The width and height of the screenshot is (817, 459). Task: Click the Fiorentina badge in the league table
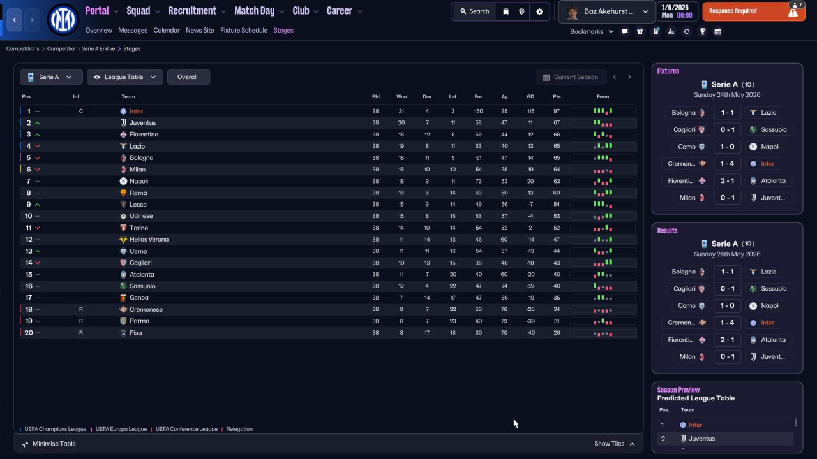click(123, 135)
